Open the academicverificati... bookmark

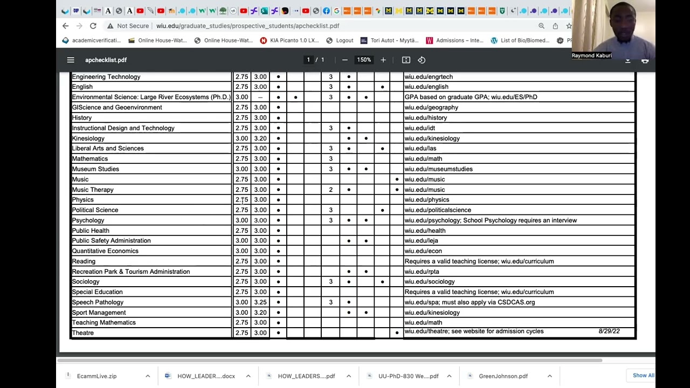pyautogui.click(x=92, y=40)
